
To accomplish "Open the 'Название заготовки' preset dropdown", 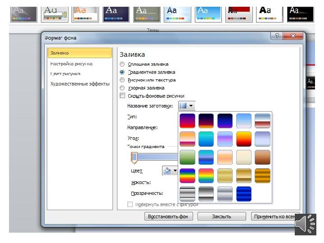I will coord(186,106).
